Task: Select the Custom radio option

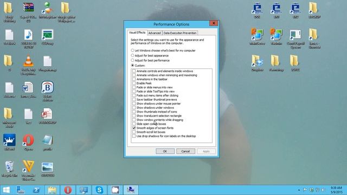Action: pyautogui.click(x=138, y=66)
